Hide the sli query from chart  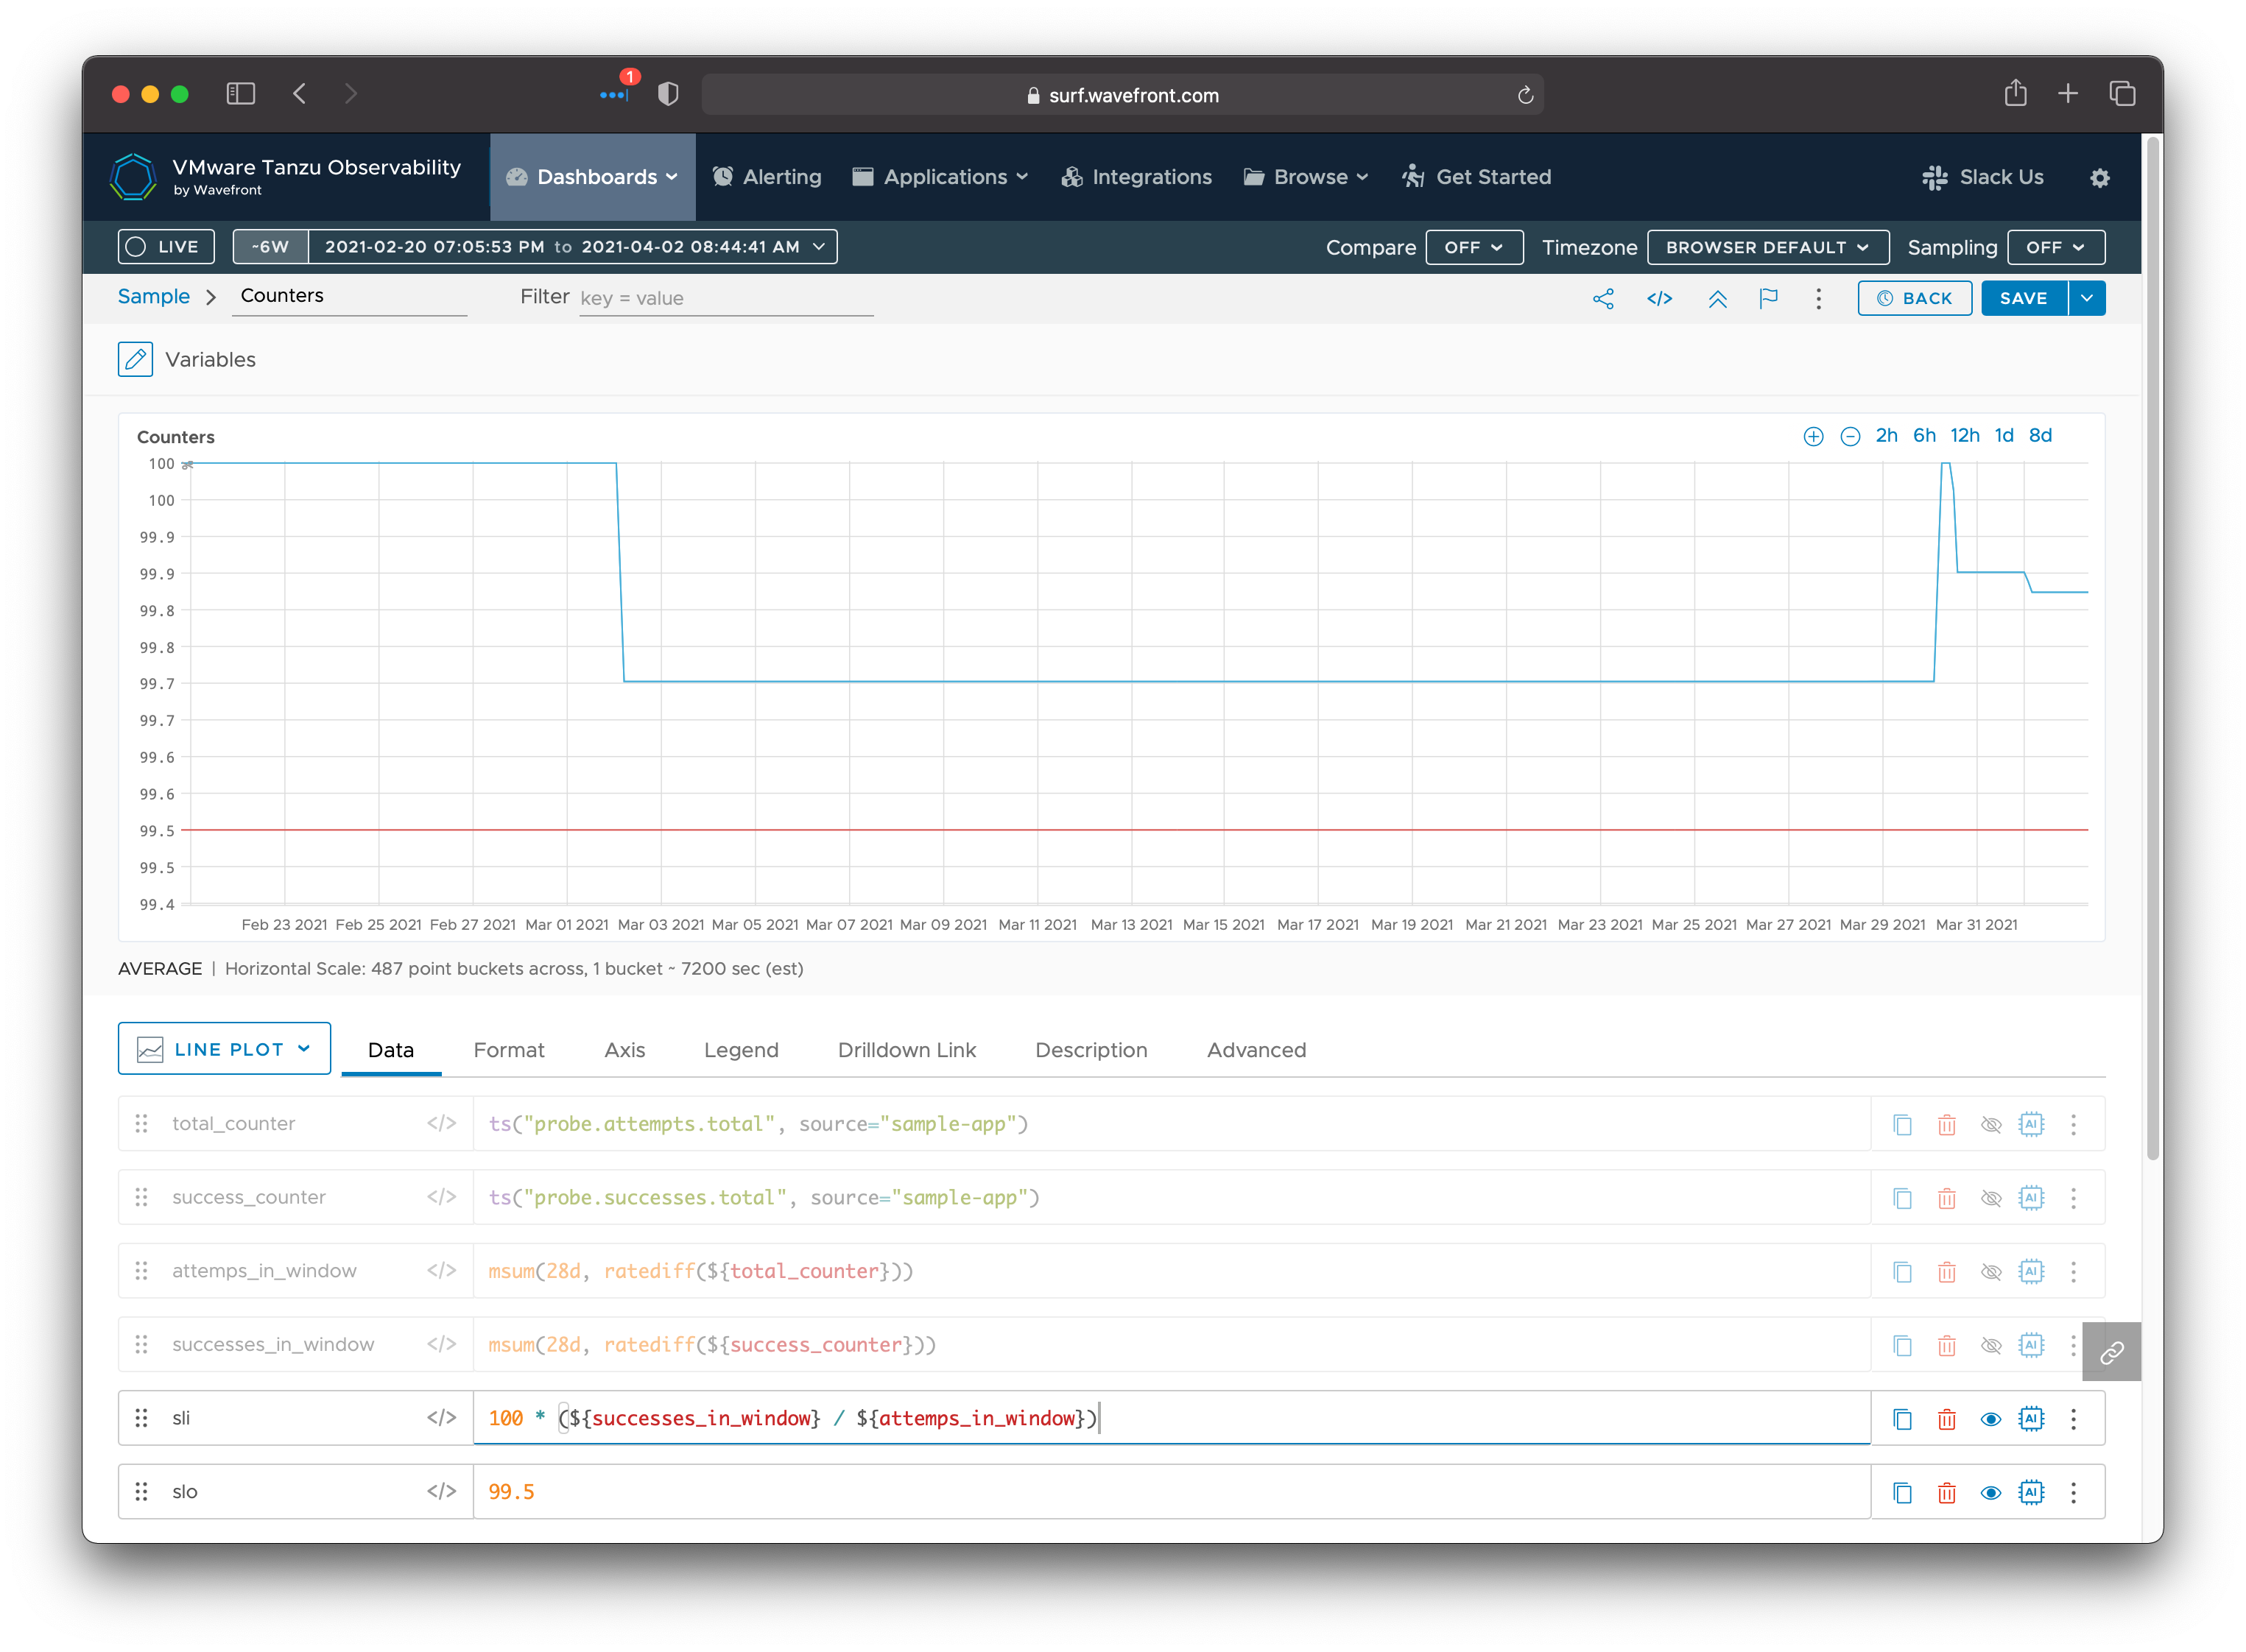[x=1990, y=1419]
